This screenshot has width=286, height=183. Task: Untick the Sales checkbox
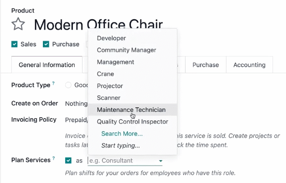click(x=14, y=44)
